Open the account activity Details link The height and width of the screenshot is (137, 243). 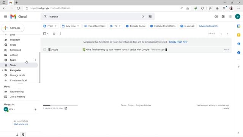click(226, 108)
